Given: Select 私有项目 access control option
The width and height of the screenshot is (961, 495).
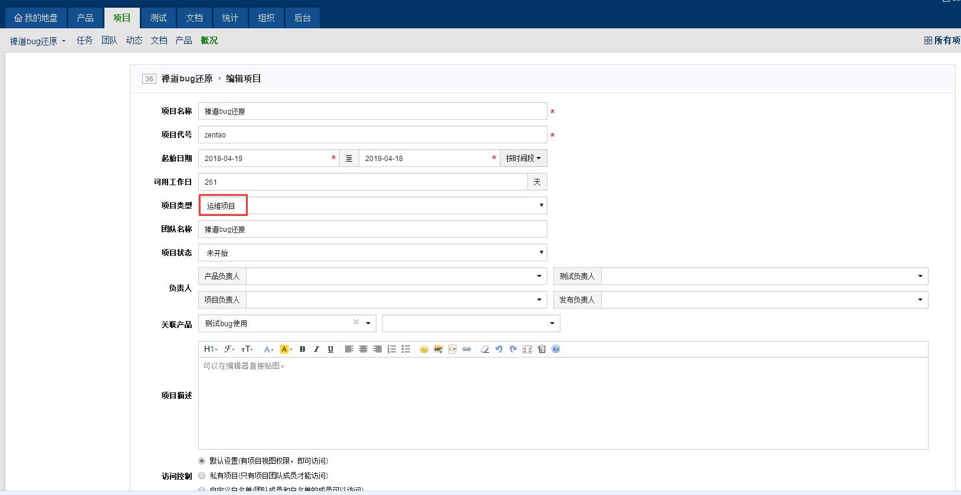Looking at the screenshot, I should 202,476.
